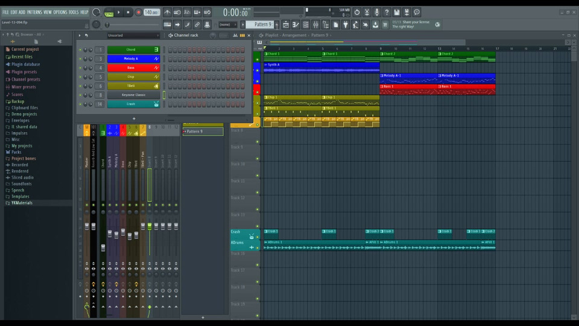Mute the Chord channel green LED

[x=79, y=50]
